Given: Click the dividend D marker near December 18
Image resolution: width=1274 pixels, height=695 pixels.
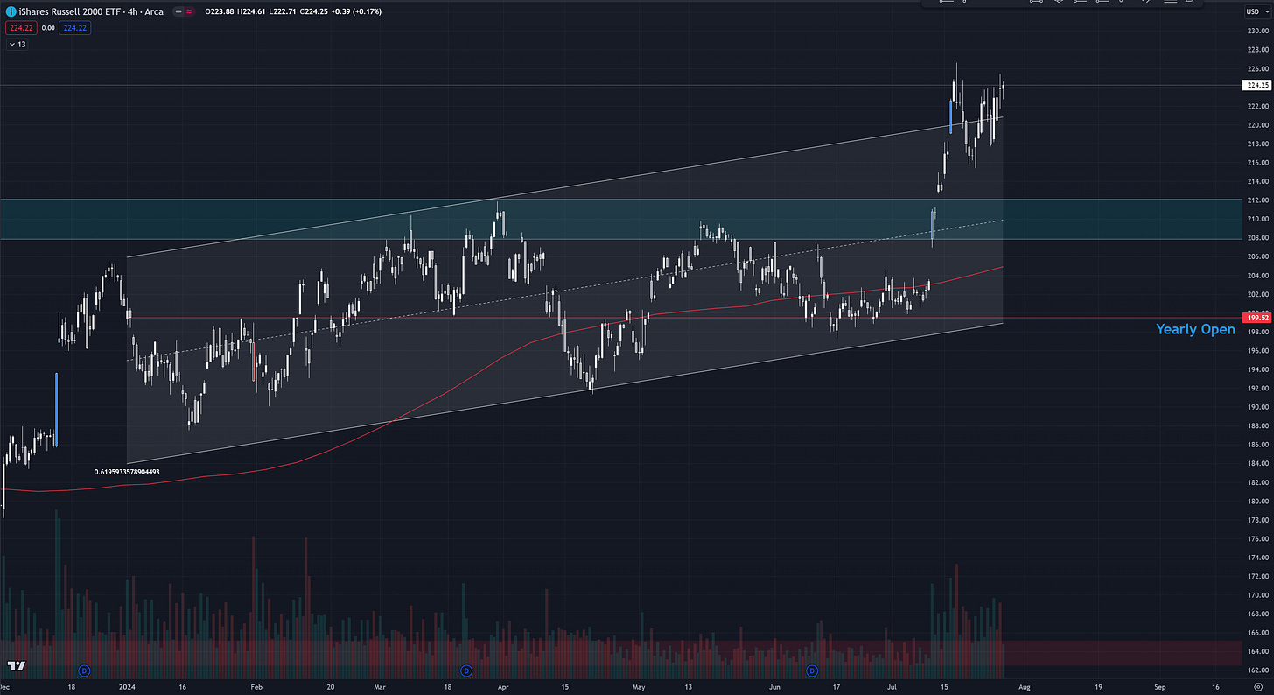Looking at the screenshot, I should 84,670.
